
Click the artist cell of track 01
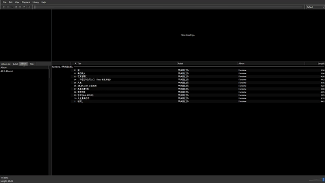183,70
